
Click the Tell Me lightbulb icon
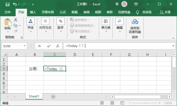pos(137,12)
